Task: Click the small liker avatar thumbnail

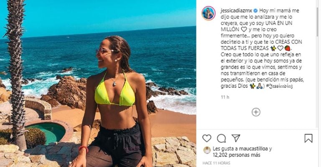Action: pyautogui.click(x=207, y=150)
